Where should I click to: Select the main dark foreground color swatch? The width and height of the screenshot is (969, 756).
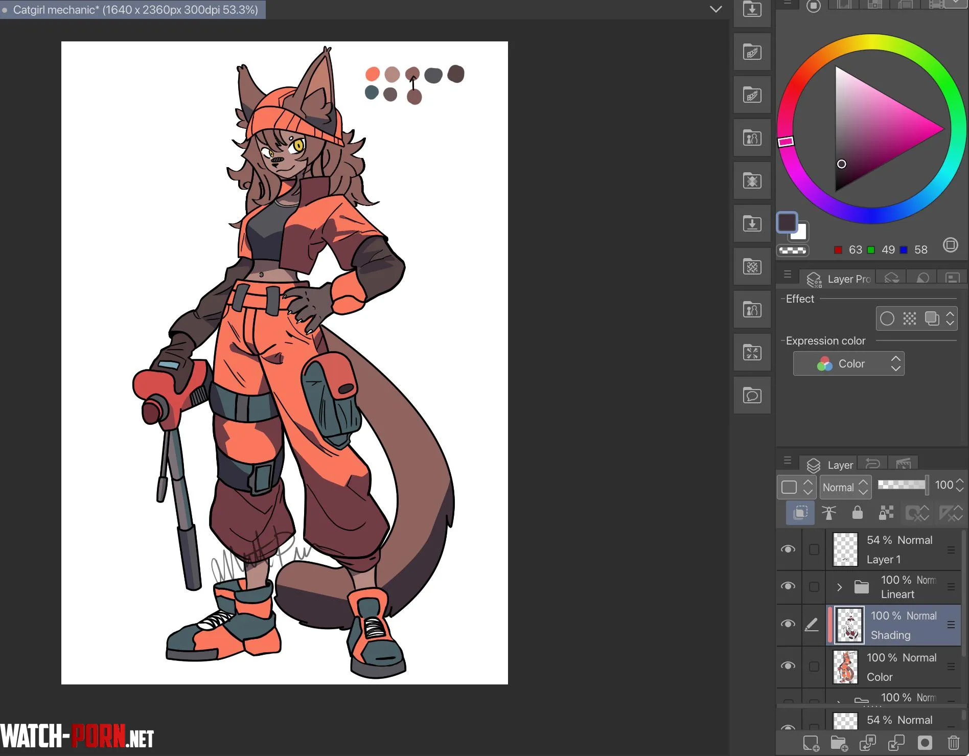[787, 222]
